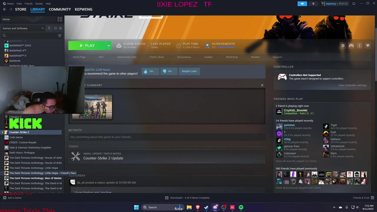The width and height of the screenshot is (377, 212).
Task: Go to the STORE section
Action: click(21, 9)
